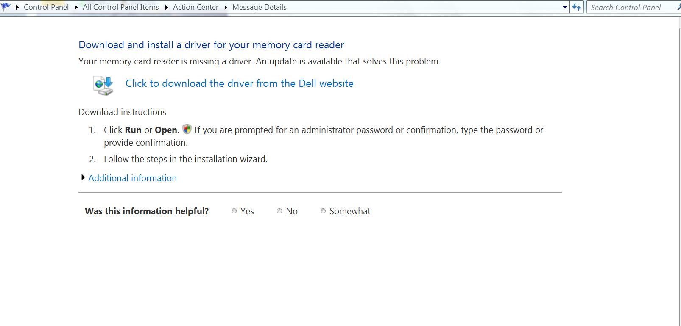Click the Action Center flag icon
Viewport: 681px width, 326px height.
[6, 7]
